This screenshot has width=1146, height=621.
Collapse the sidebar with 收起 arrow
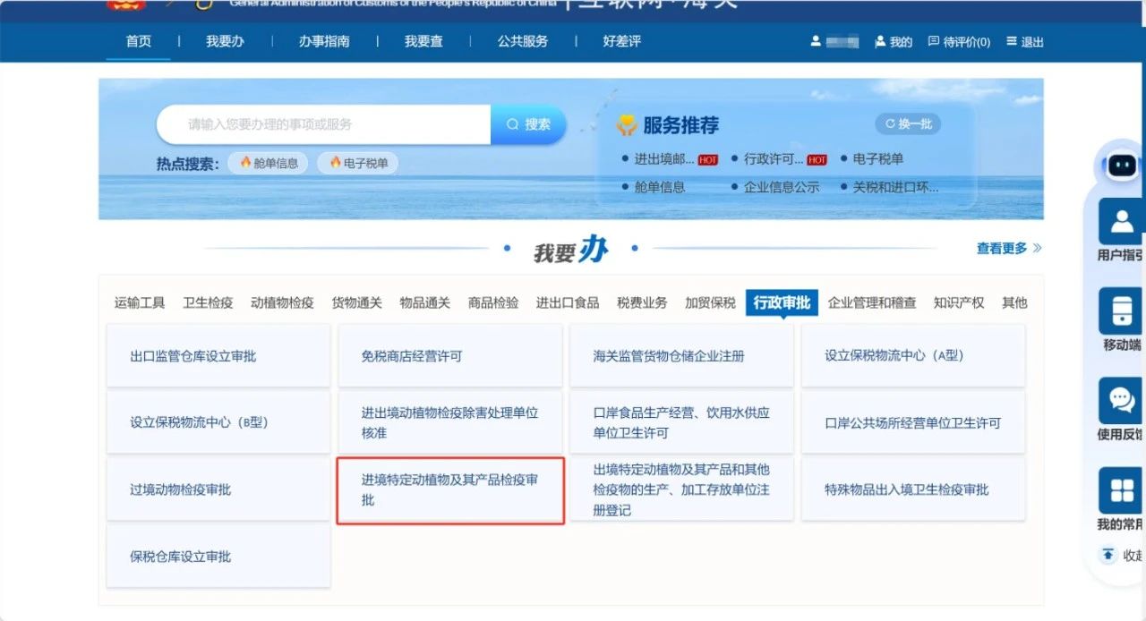coord(1108,555)
